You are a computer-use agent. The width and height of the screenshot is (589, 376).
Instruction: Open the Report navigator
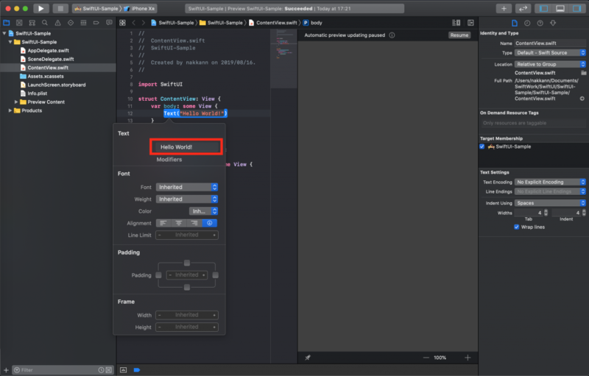[109, 23]
